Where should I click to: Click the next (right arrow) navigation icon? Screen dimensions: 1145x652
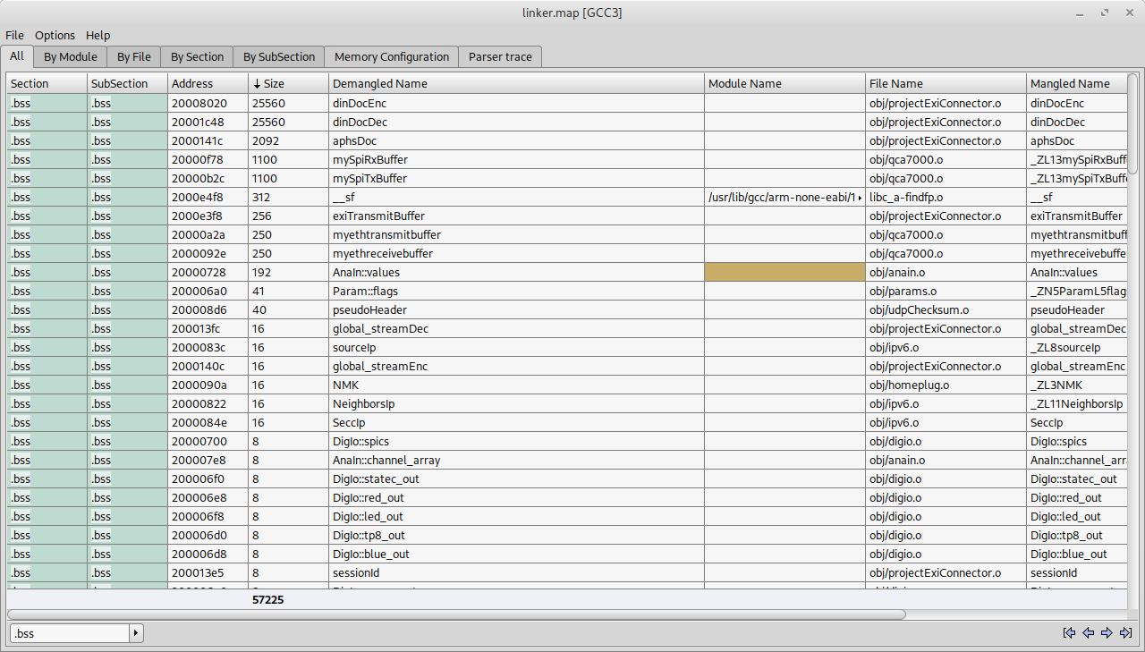1107,633
